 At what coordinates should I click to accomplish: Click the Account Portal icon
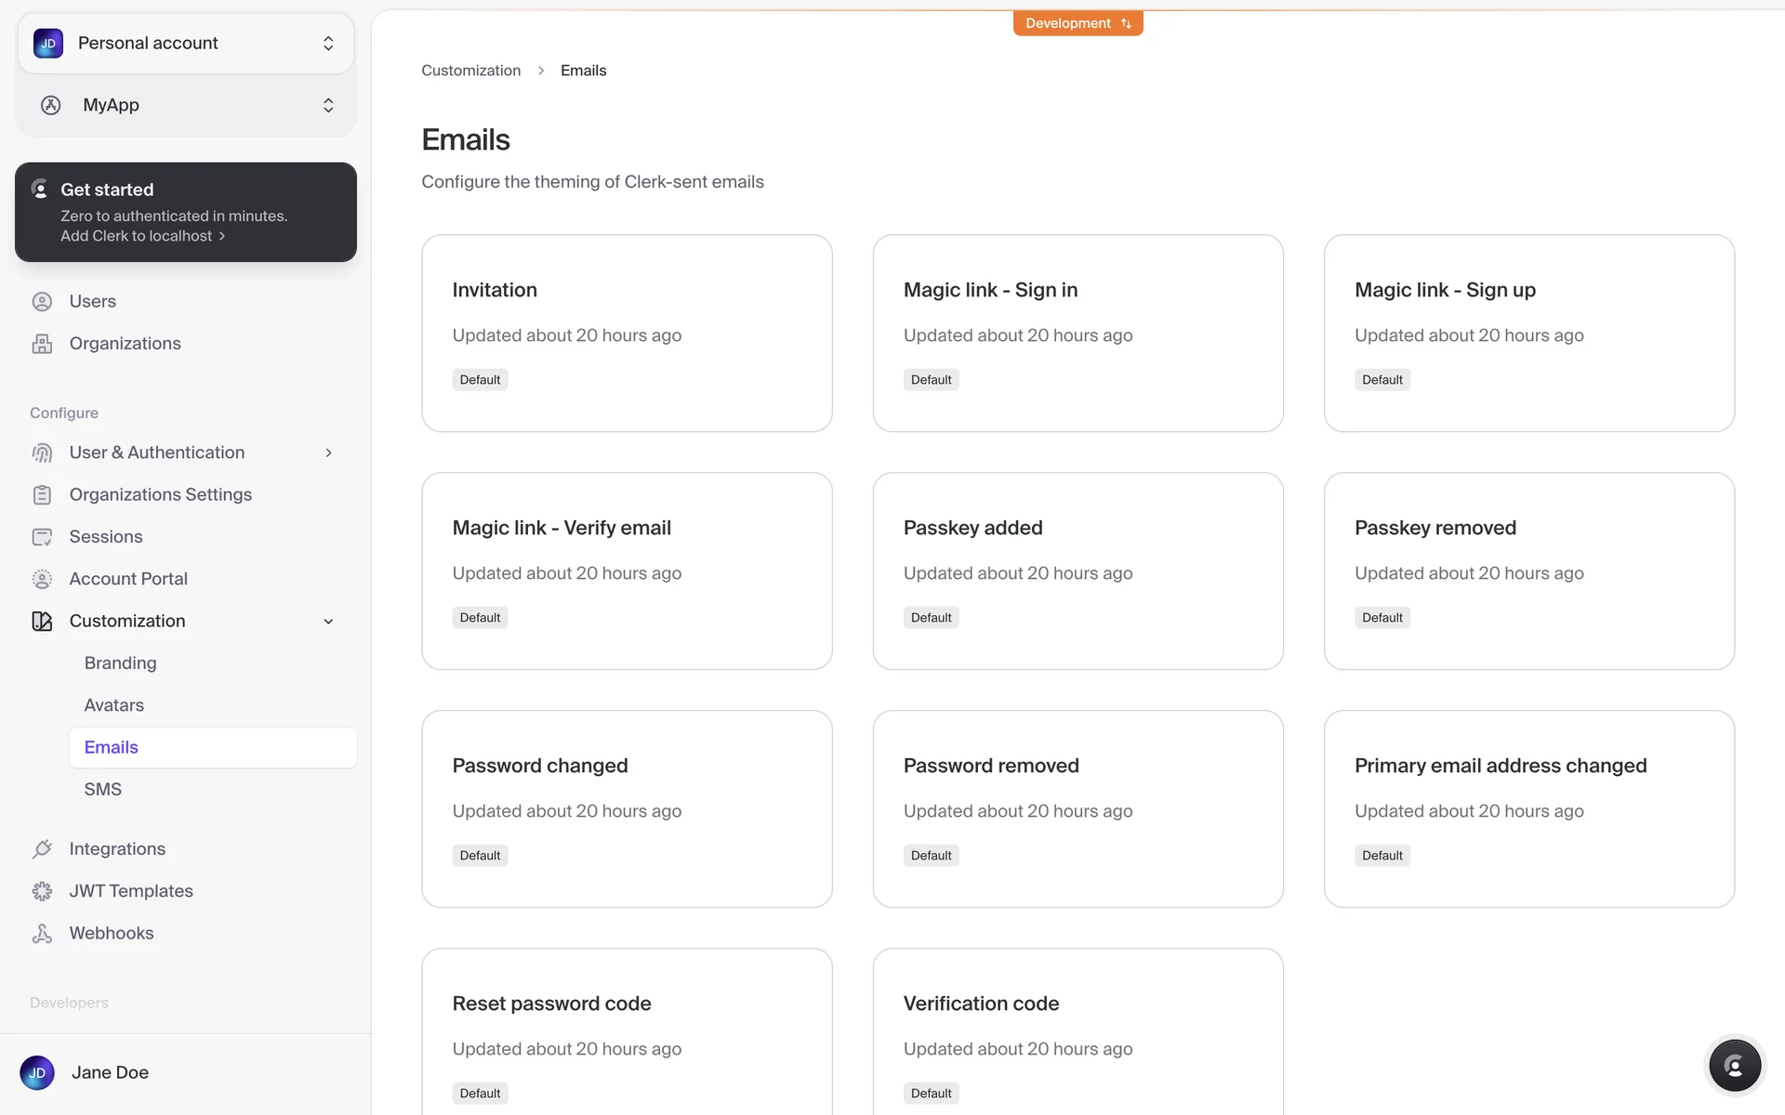pyautogui.click(x=42, y=579)
